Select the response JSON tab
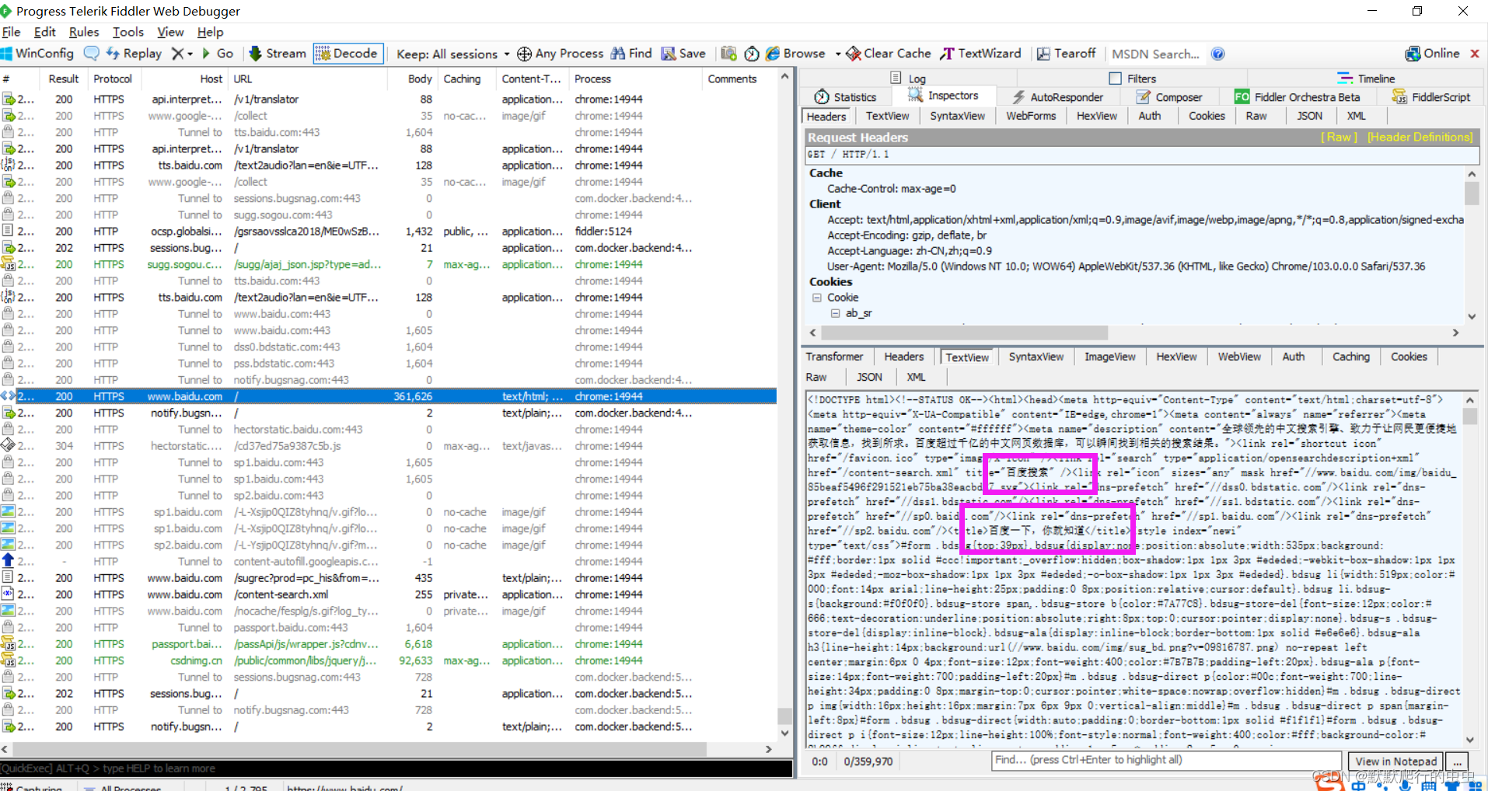The height and width of the screenshot is (791, 1488). pyautogui.click(x=869, y=377)
